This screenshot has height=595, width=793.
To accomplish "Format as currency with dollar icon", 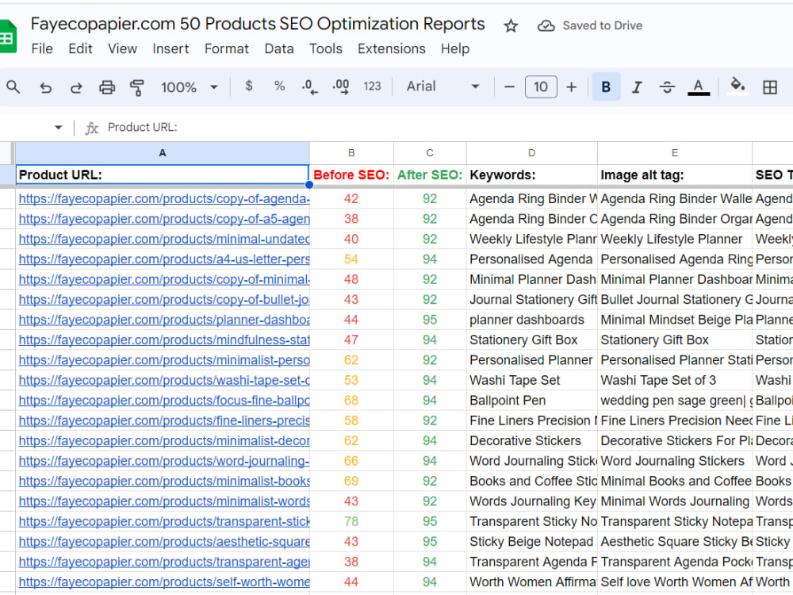I will click(x=248, y=86).
